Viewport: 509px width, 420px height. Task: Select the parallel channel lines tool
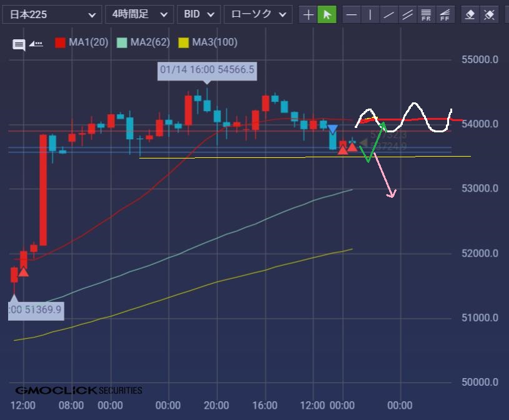[407, 14]
